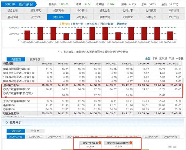Open the 公司大事 tab

pyautogui.click(x=128, y=10)
